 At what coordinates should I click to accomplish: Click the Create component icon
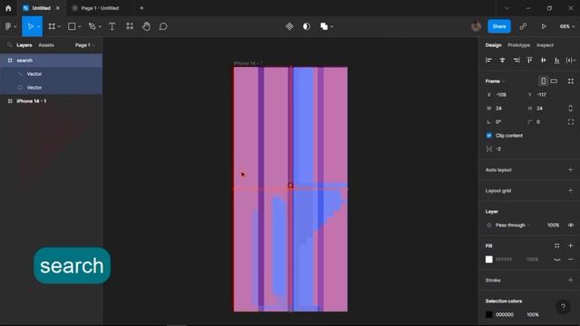coord(290,26)
